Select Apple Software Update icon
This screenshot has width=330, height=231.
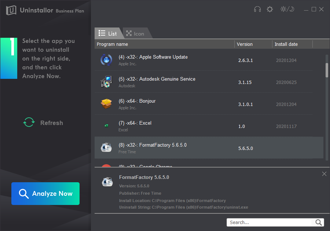pyautogui.click(x=106, y=60)
